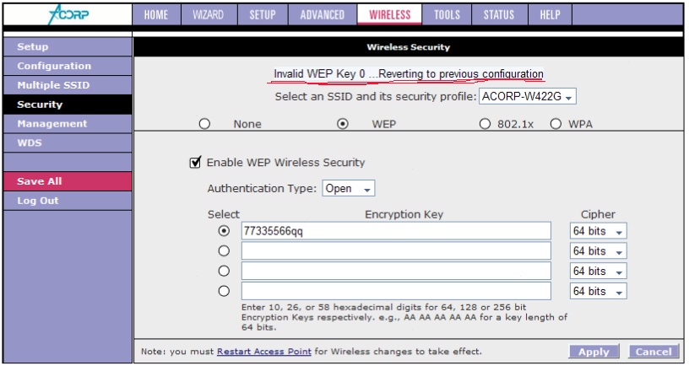Click the first Encryption Key text field
The image size is (689, 371).
396,231
